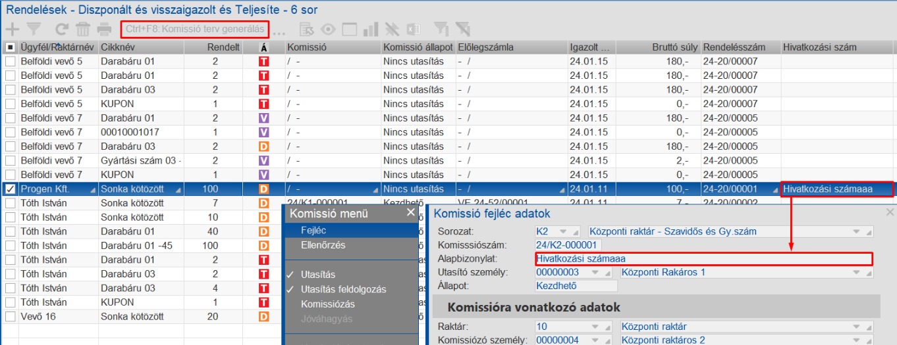
Task: Choose Komissiózás in the Komissió menu
Action: (328, 304)
